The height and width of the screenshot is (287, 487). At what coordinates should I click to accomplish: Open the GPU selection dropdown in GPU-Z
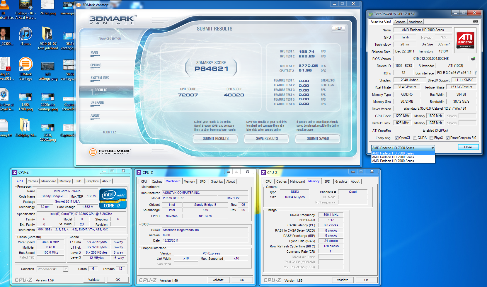pyautogui.click(x=403, y=148)
